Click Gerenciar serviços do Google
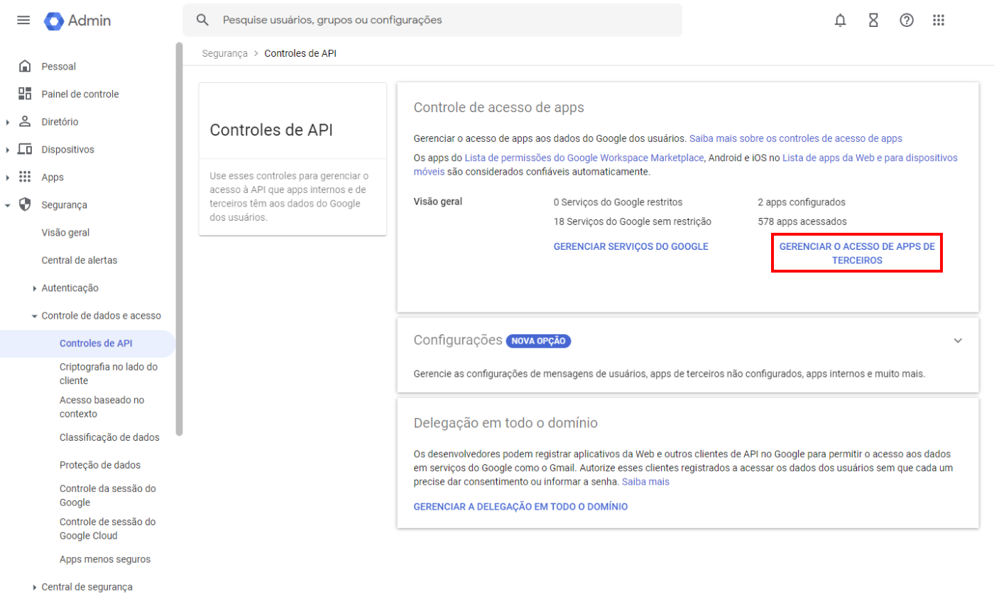The height and width of the screenshot is (609, 994). [631, 246]
